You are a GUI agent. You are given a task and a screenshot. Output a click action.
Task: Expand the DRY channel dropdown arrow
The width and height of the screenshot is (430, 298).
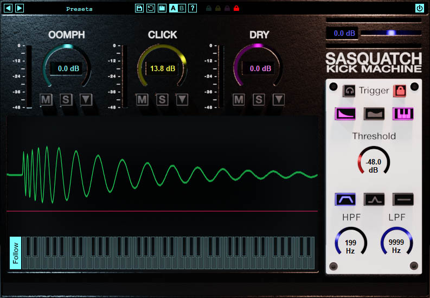279,99
